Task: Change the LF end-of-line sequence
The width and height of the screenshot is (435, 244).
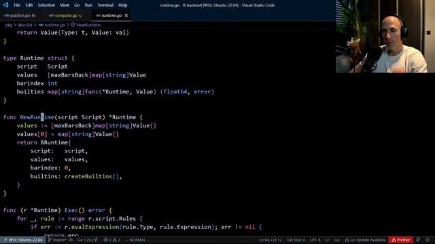Action: (327, 240)
